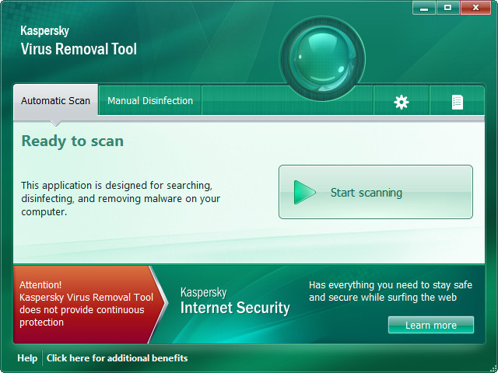Click the 'Ready to scan' status heading
The width and height of the screenshot is (498, 373).
[x=72, y=141]
